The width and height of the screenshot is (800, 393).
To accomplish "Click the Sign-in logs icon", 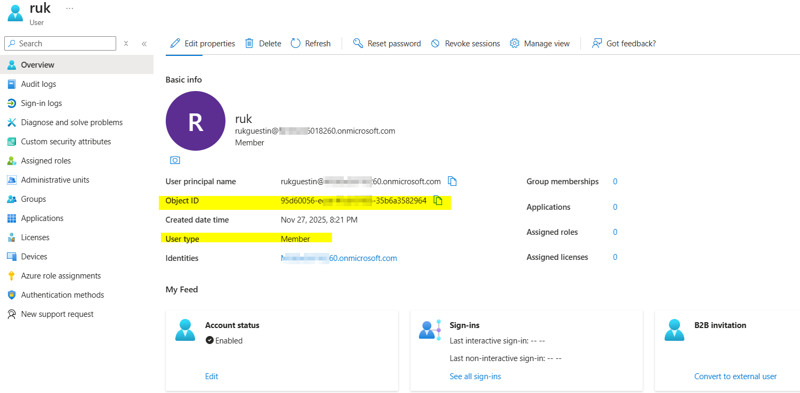I will [12, 103].
